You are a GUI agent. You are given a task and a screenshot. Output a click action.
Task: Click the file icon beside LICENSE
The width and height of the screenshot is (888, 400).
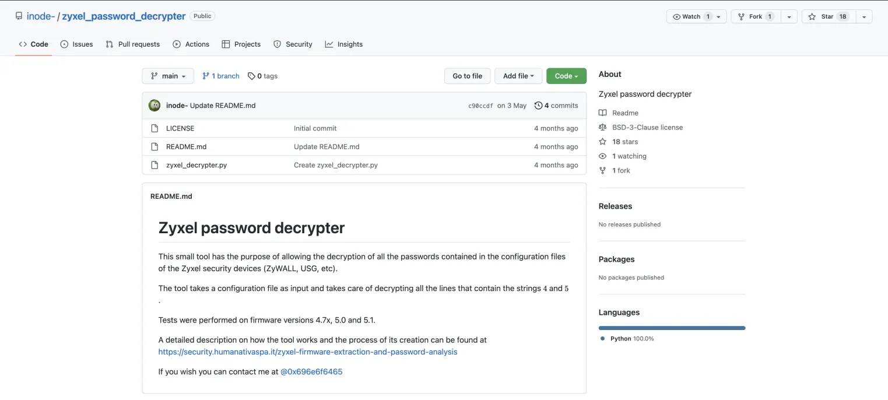click(155, 128)
